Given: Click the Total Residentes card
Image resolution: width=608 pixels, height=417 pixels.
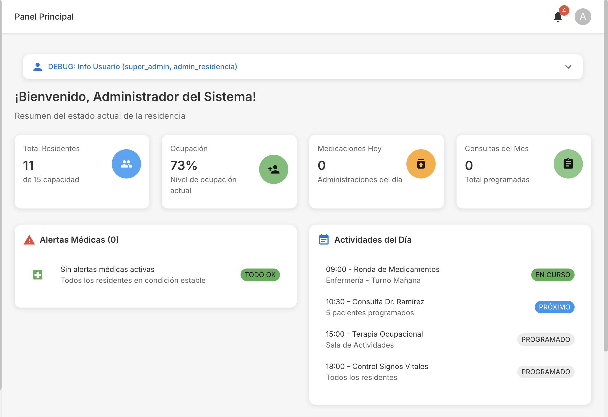Looking at the screenshot, I should click(x=82, y=171).
